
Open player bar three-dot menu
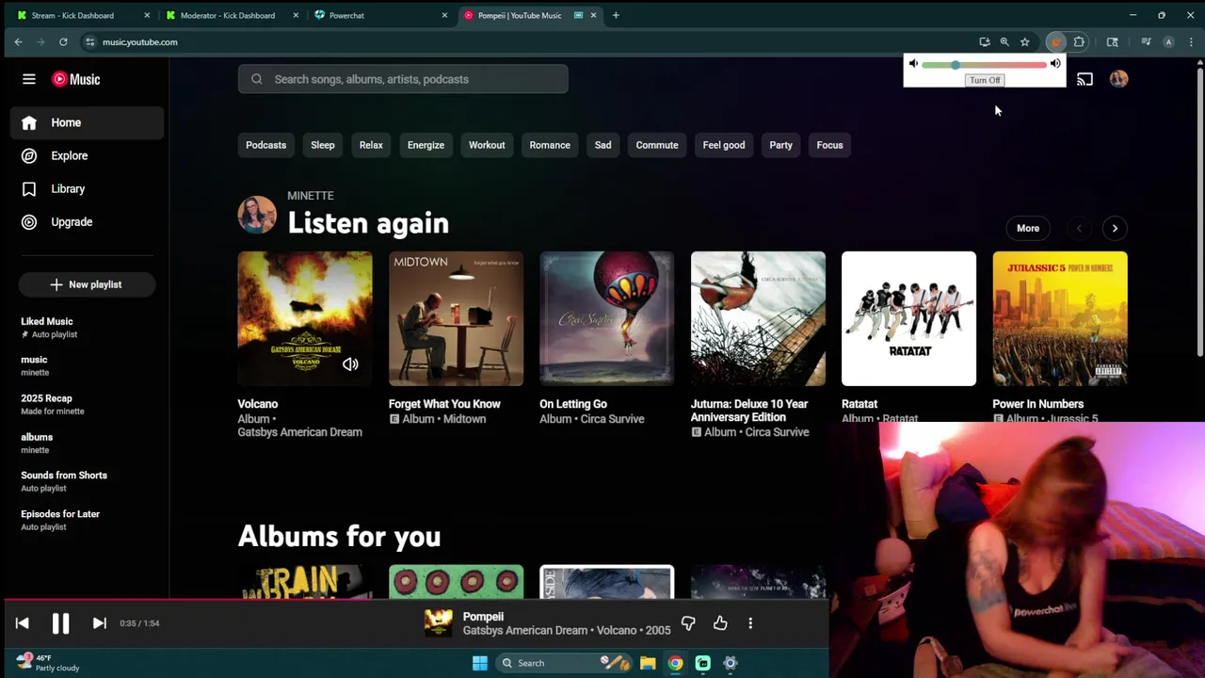(750, 623)
